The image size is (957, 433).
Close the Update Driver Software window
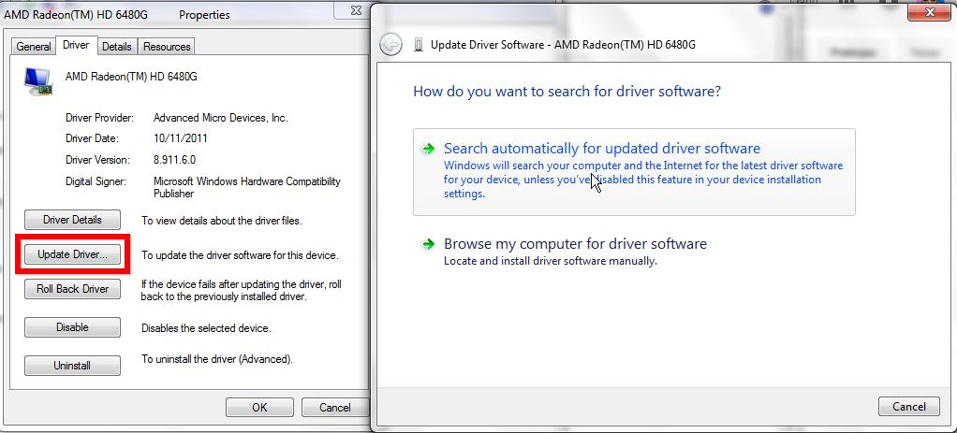(930, 11)
